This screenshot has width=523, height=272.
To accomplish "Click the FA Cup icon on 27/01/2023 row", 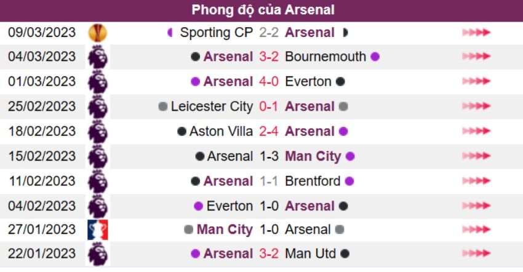I will pyautogui.click(x=97, y=230).
